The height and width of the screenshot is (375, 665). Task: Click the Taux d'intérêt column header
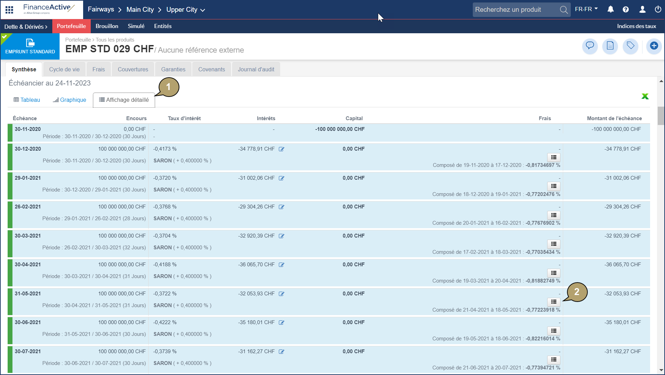pos(184,118)
